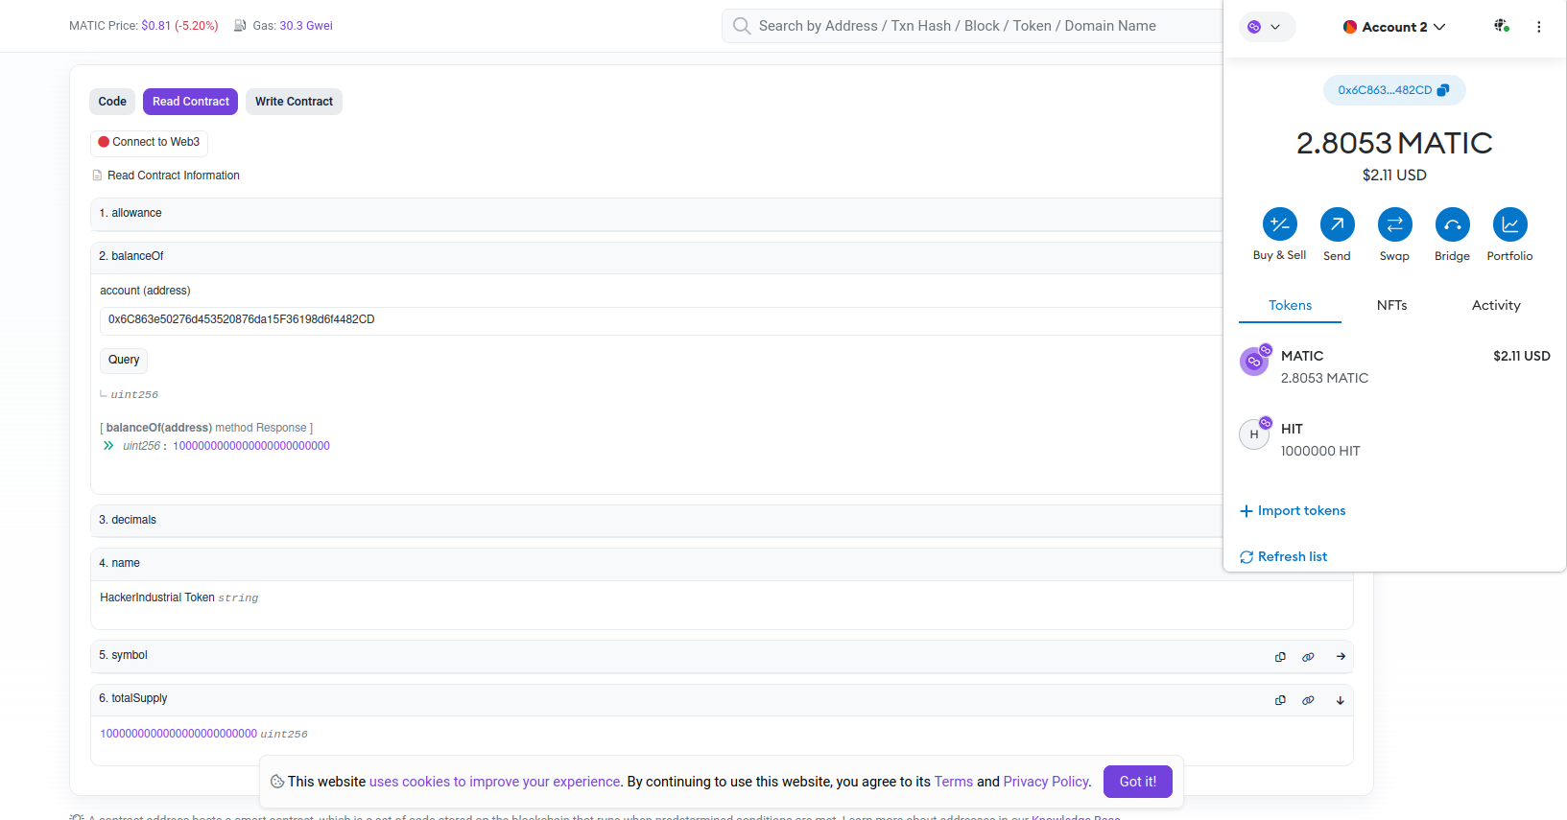
Task: Click the Buy & Sell icon
Action: 1279,224
